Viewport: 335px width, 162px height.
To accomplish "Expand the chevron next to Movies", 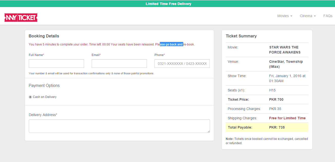I will click(291, 16).
